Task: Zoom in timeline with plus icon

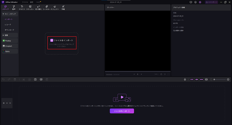Action: pos(228,80)
